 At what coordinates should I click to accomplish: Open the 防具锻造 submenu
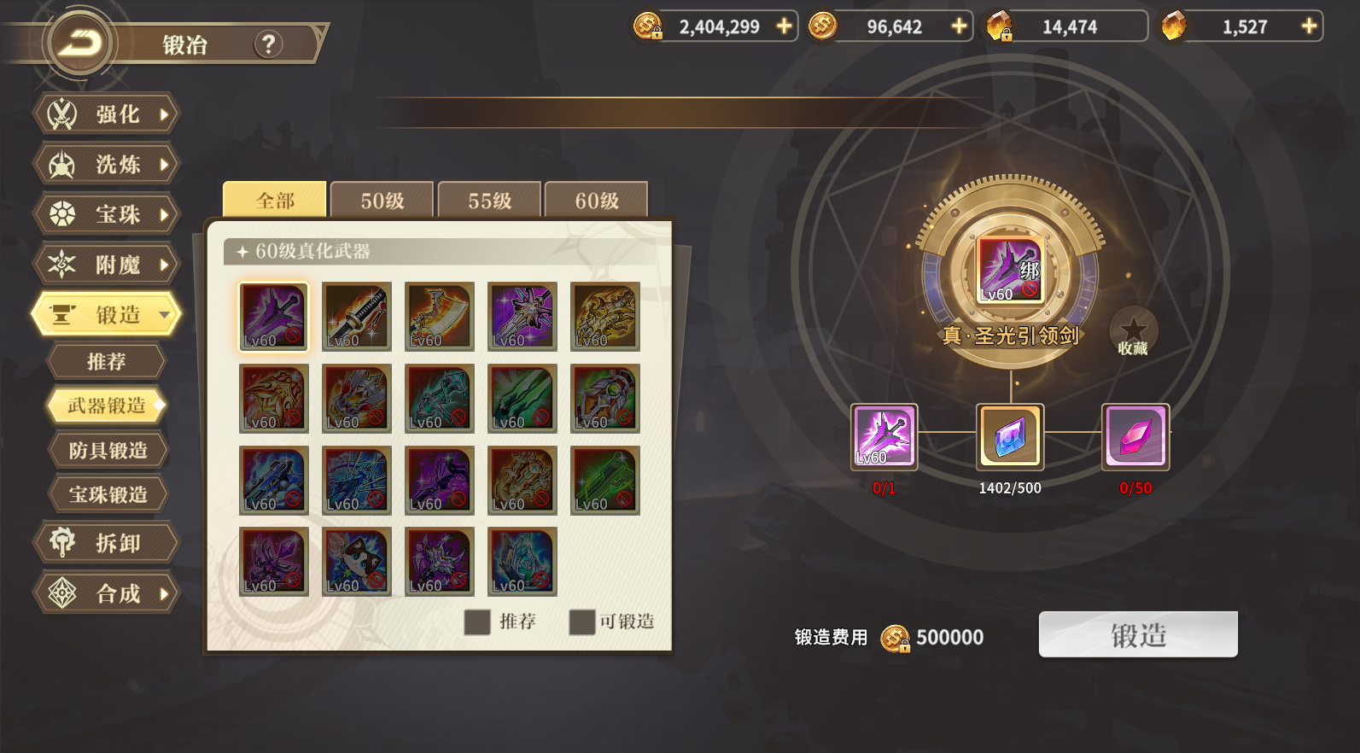[108, 450]
